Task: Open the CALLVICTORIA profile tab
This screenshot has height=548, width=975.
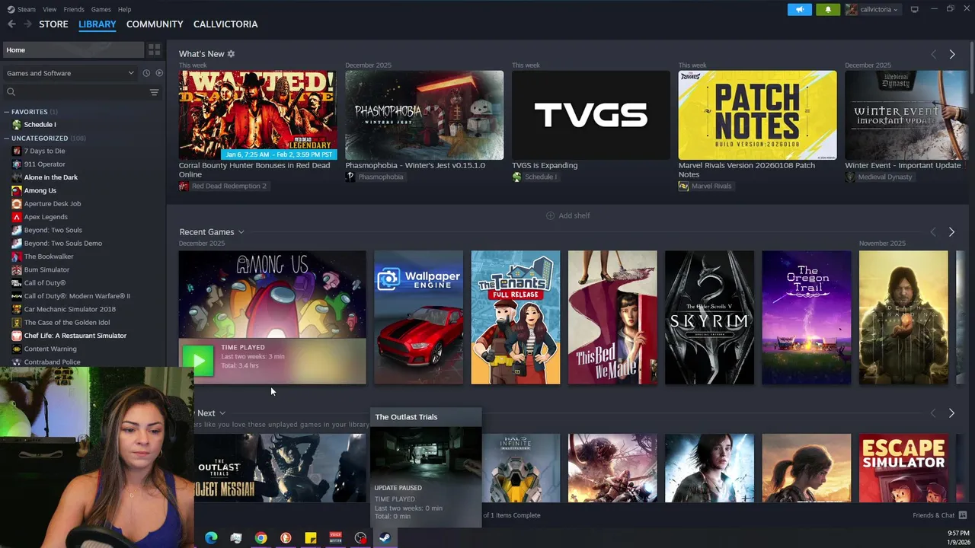Action: click(225, 24)
